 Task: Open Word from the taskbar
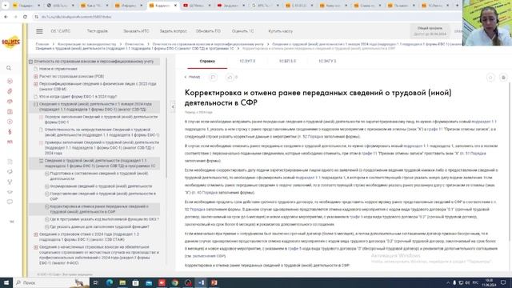(x=201, y=282)
